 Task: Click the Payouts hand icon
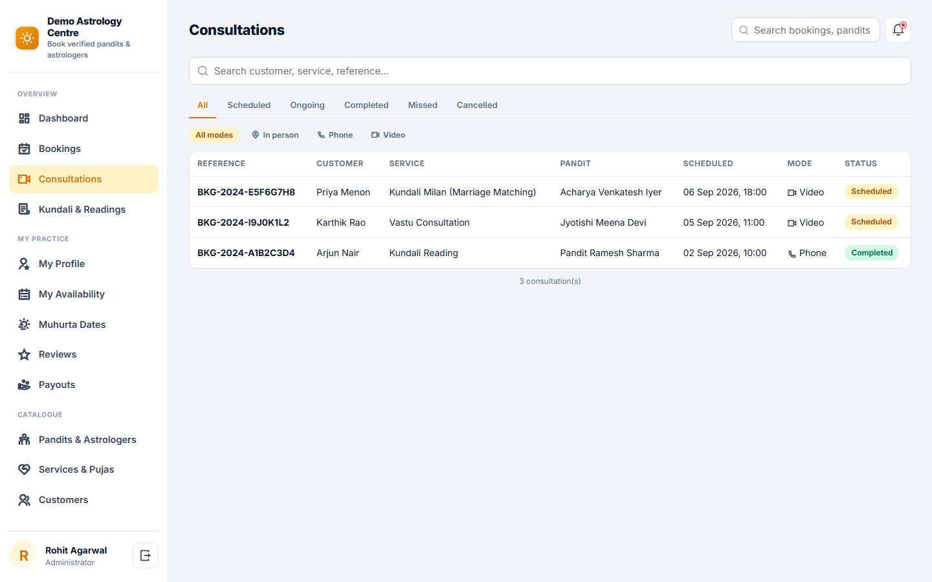25,385
